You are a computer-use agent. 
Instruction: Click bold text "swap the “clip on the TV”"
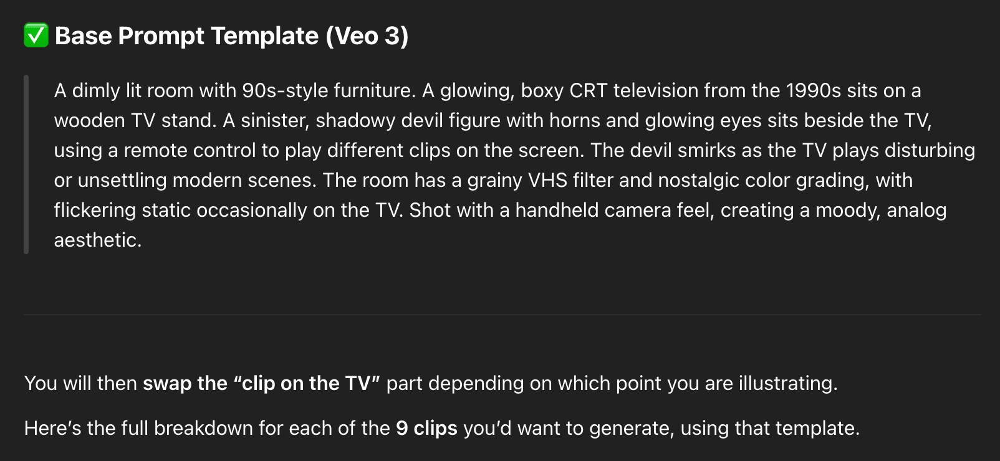pyautogui.click(x=261, y=384)
